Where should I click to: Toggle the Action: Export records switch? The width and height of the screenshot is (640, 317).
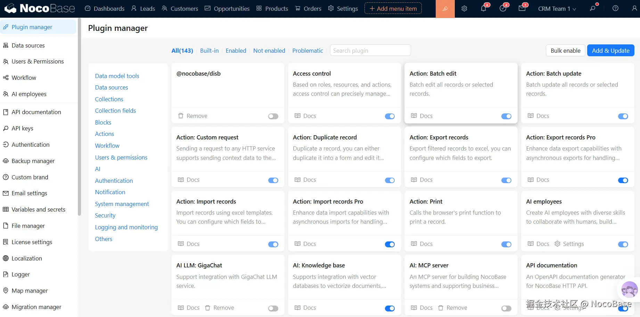pyautogui.click(x=506, y=180)
